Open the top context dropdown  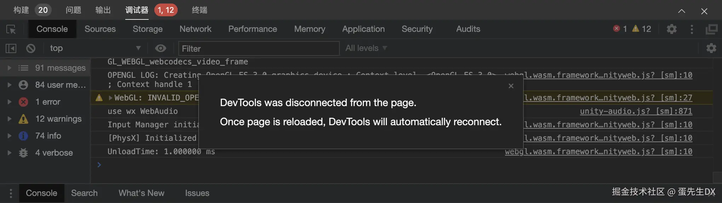pos(95,48)
